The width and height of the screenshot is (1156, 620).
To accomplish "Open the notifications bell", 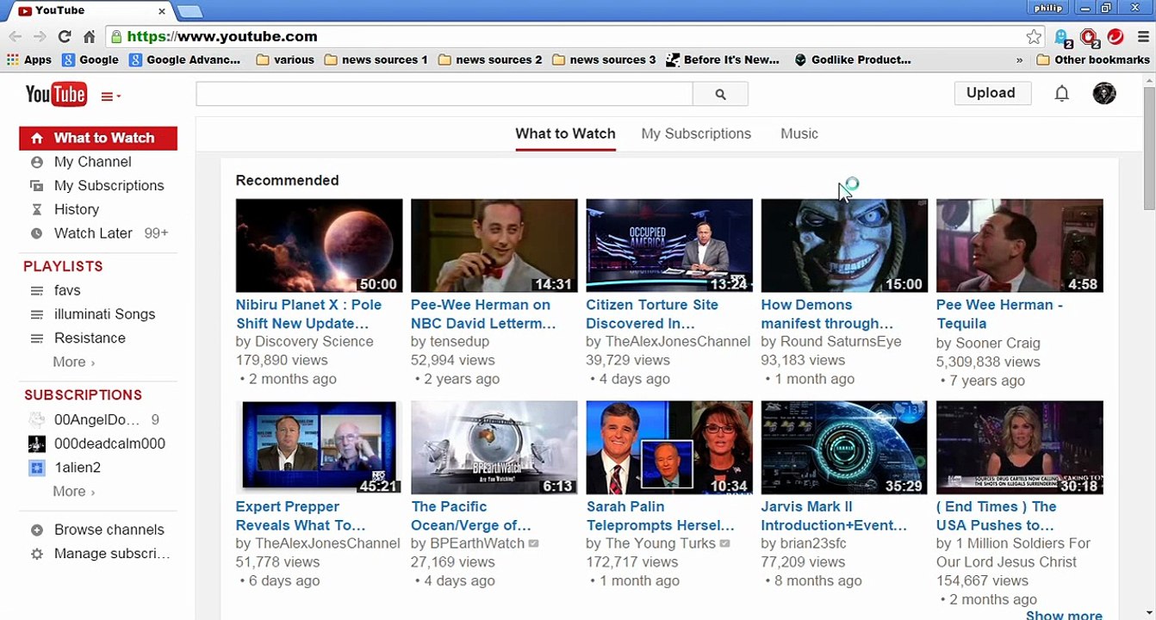I will pyautogui.click(x=1062, y=94).
